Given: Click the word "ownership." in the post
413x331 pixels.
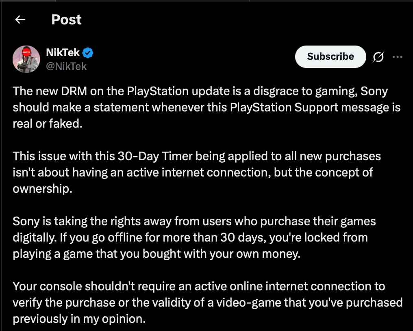Looking at the screenshot, I should coord(42,189).
